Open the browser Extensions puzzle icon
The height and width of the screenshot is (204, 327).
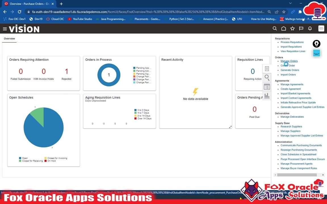click(300, 12)
